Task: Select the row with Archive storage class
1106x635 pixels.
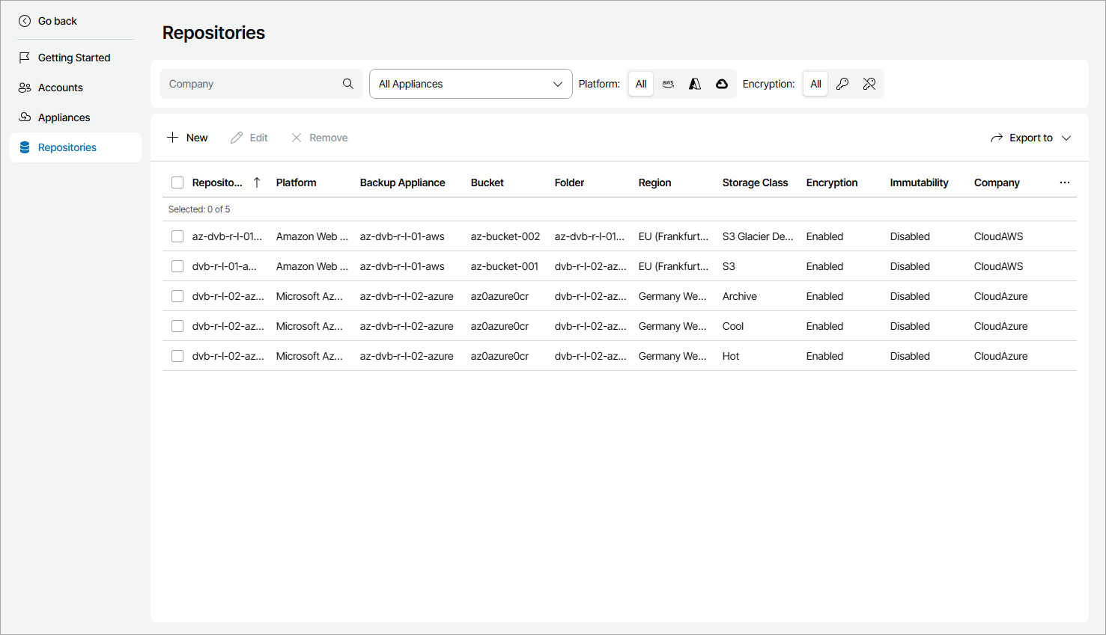Action: (177, 296)
